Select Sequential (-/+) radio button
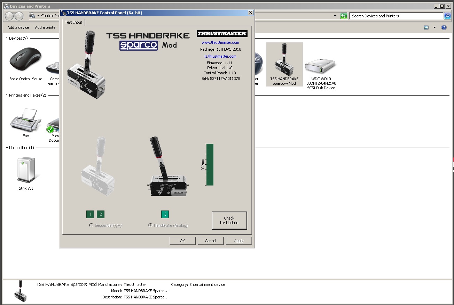The width and height of the screenshot is (454, 305). (x=91, y=225)
